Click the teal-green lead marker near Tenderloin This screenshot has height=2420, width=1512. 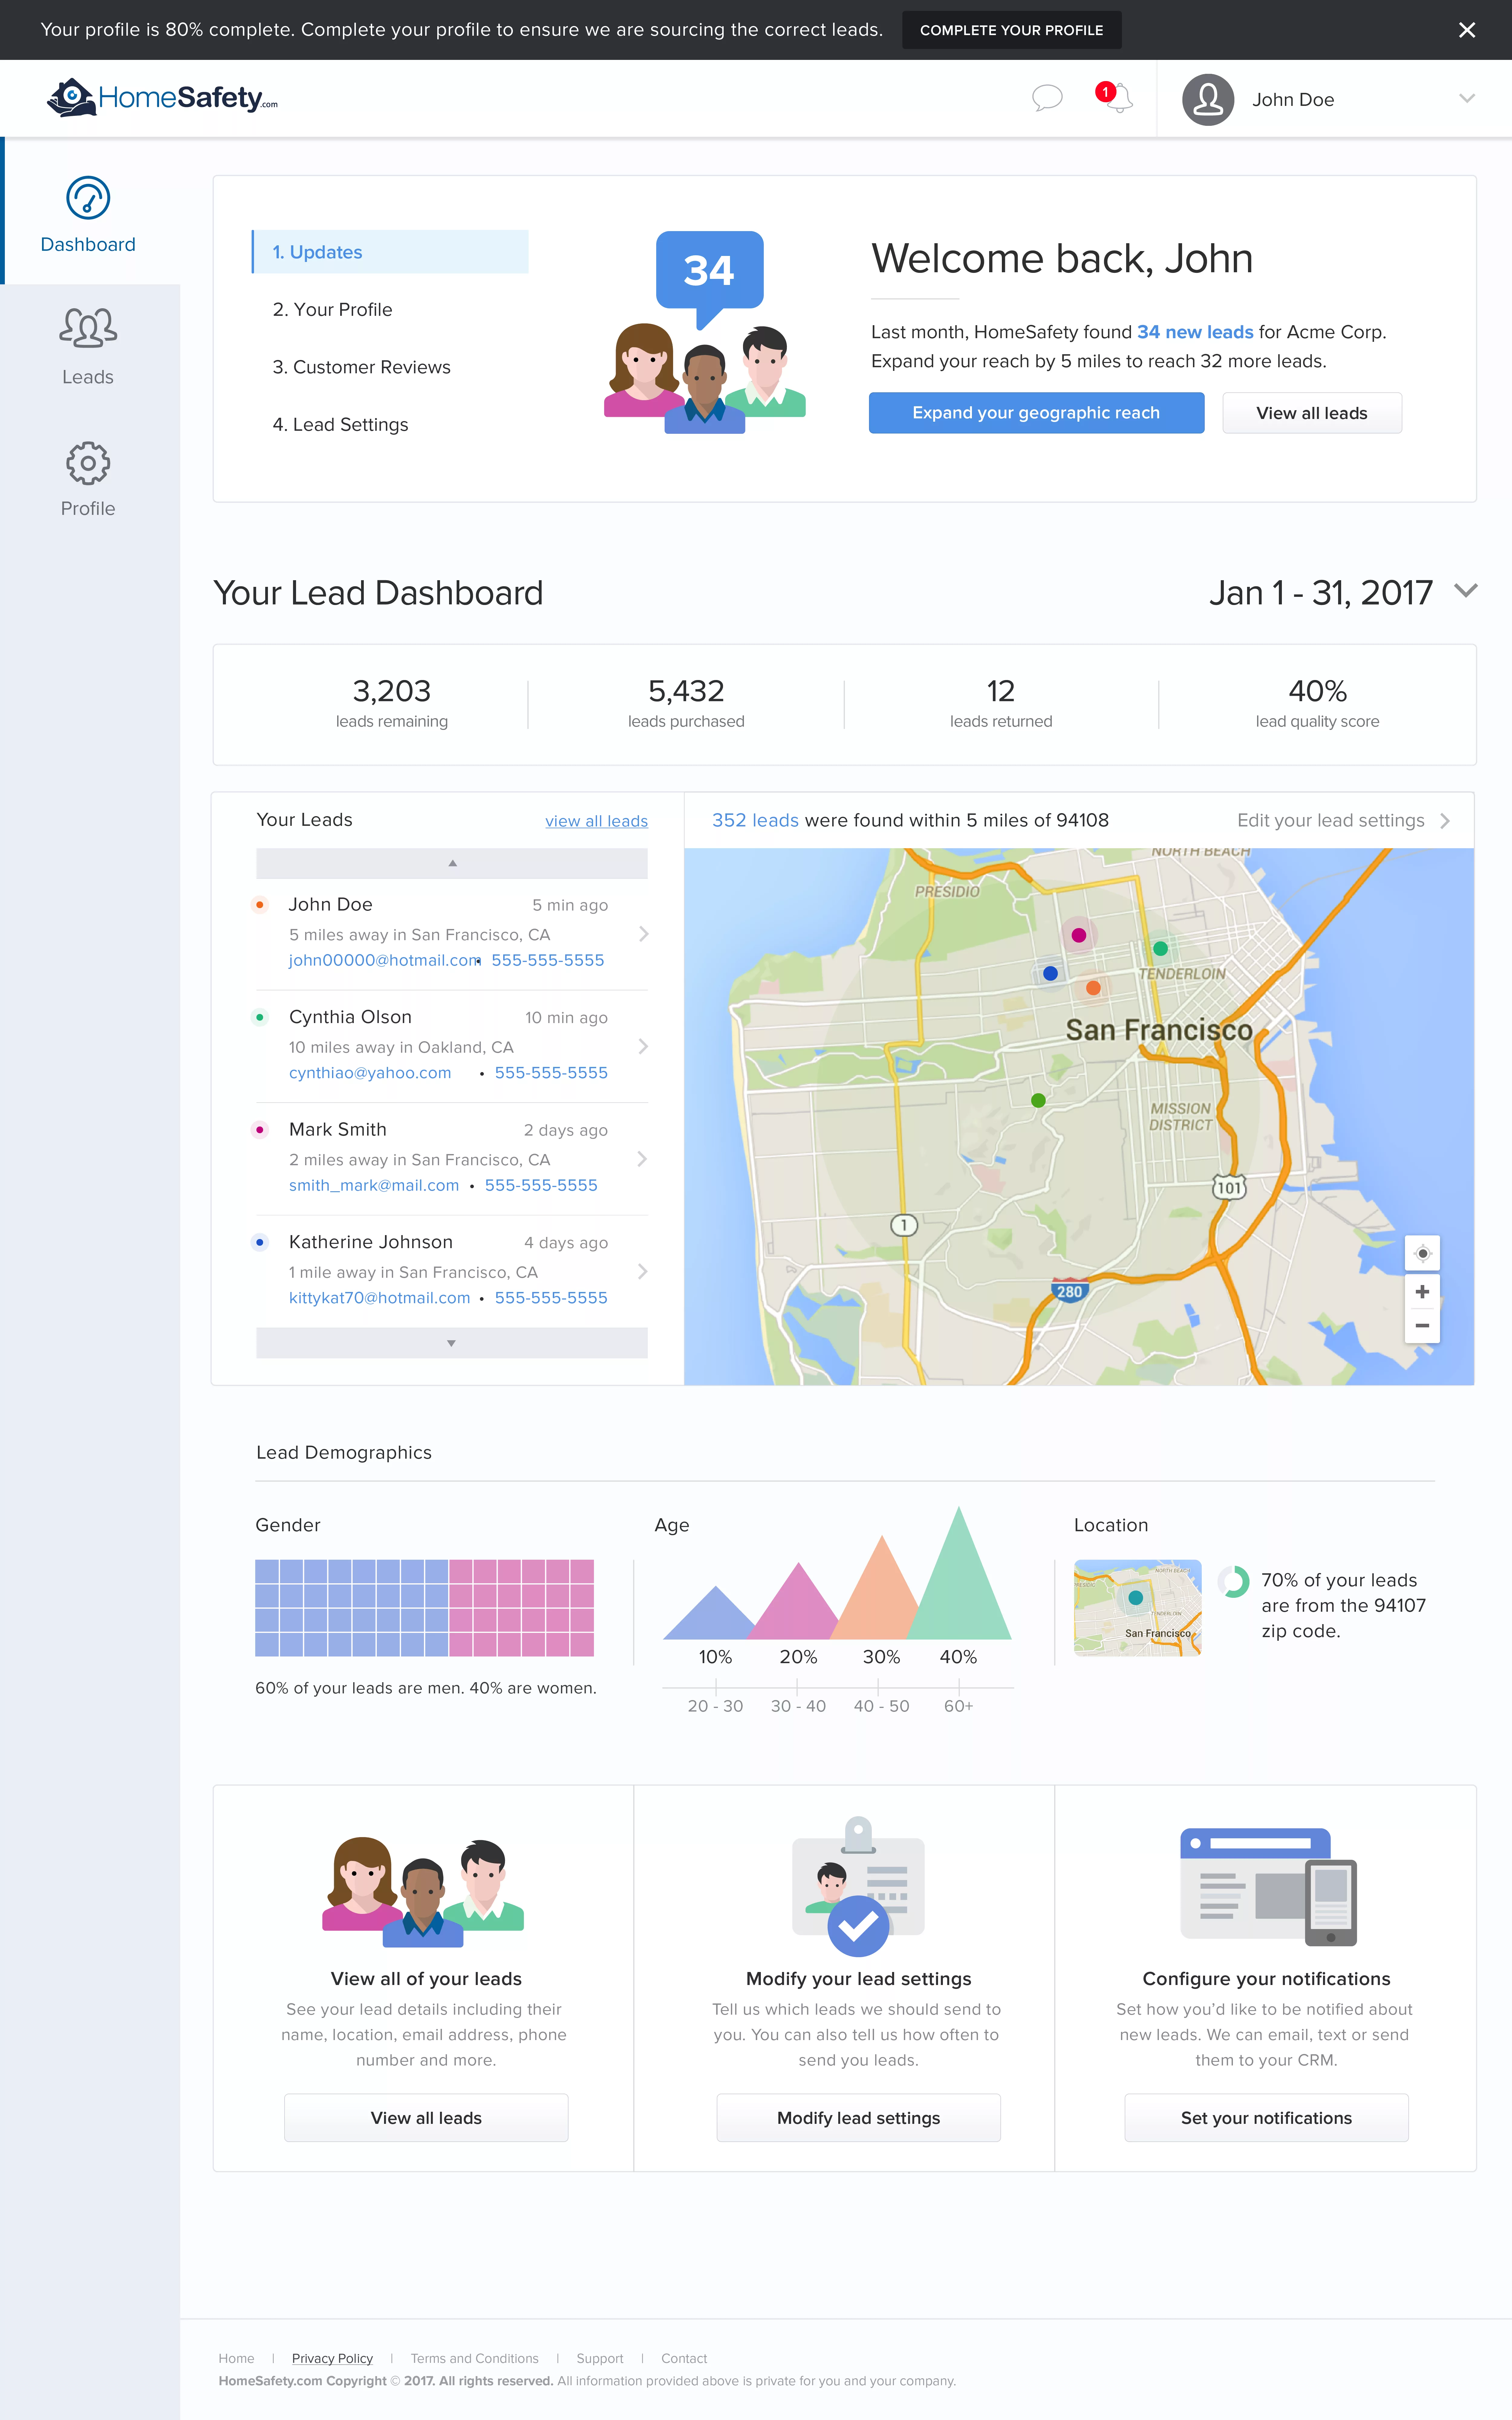1160,948
